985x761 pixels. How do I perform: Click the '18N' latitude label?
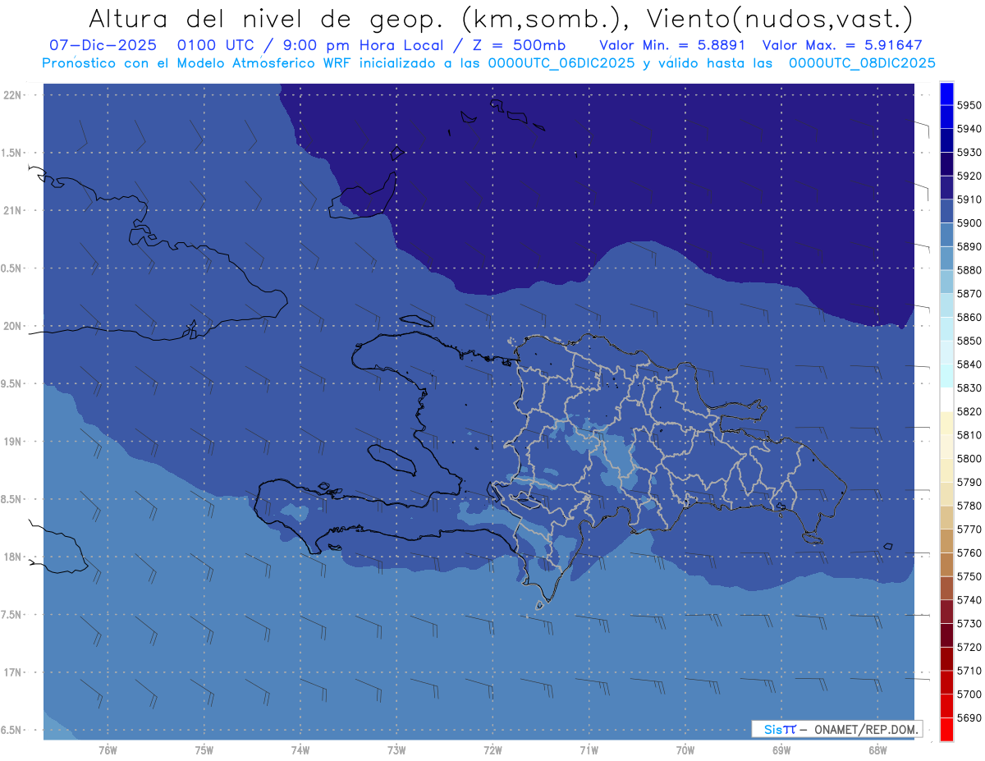pos(13,557)
